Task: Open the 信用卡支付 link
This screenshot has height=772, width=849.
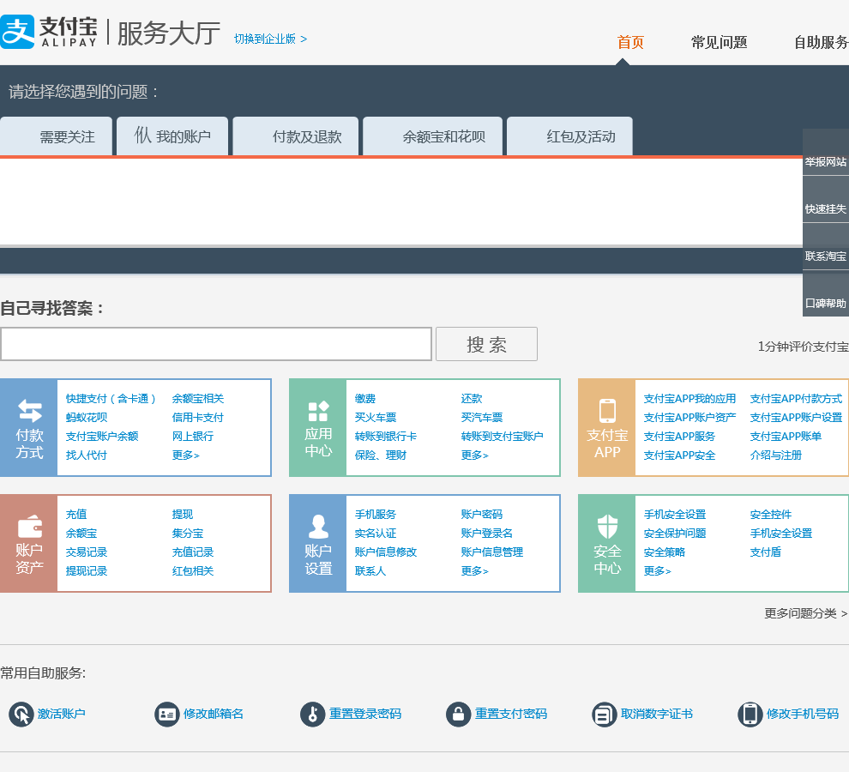Action: (198, 418)
